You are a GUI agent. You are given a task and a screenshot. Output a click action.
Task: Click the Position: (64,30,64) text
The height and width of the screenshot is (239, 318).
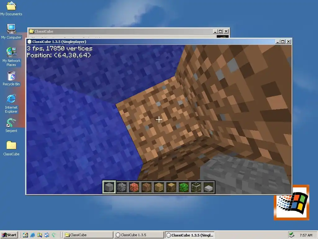[x=59, y=55]
